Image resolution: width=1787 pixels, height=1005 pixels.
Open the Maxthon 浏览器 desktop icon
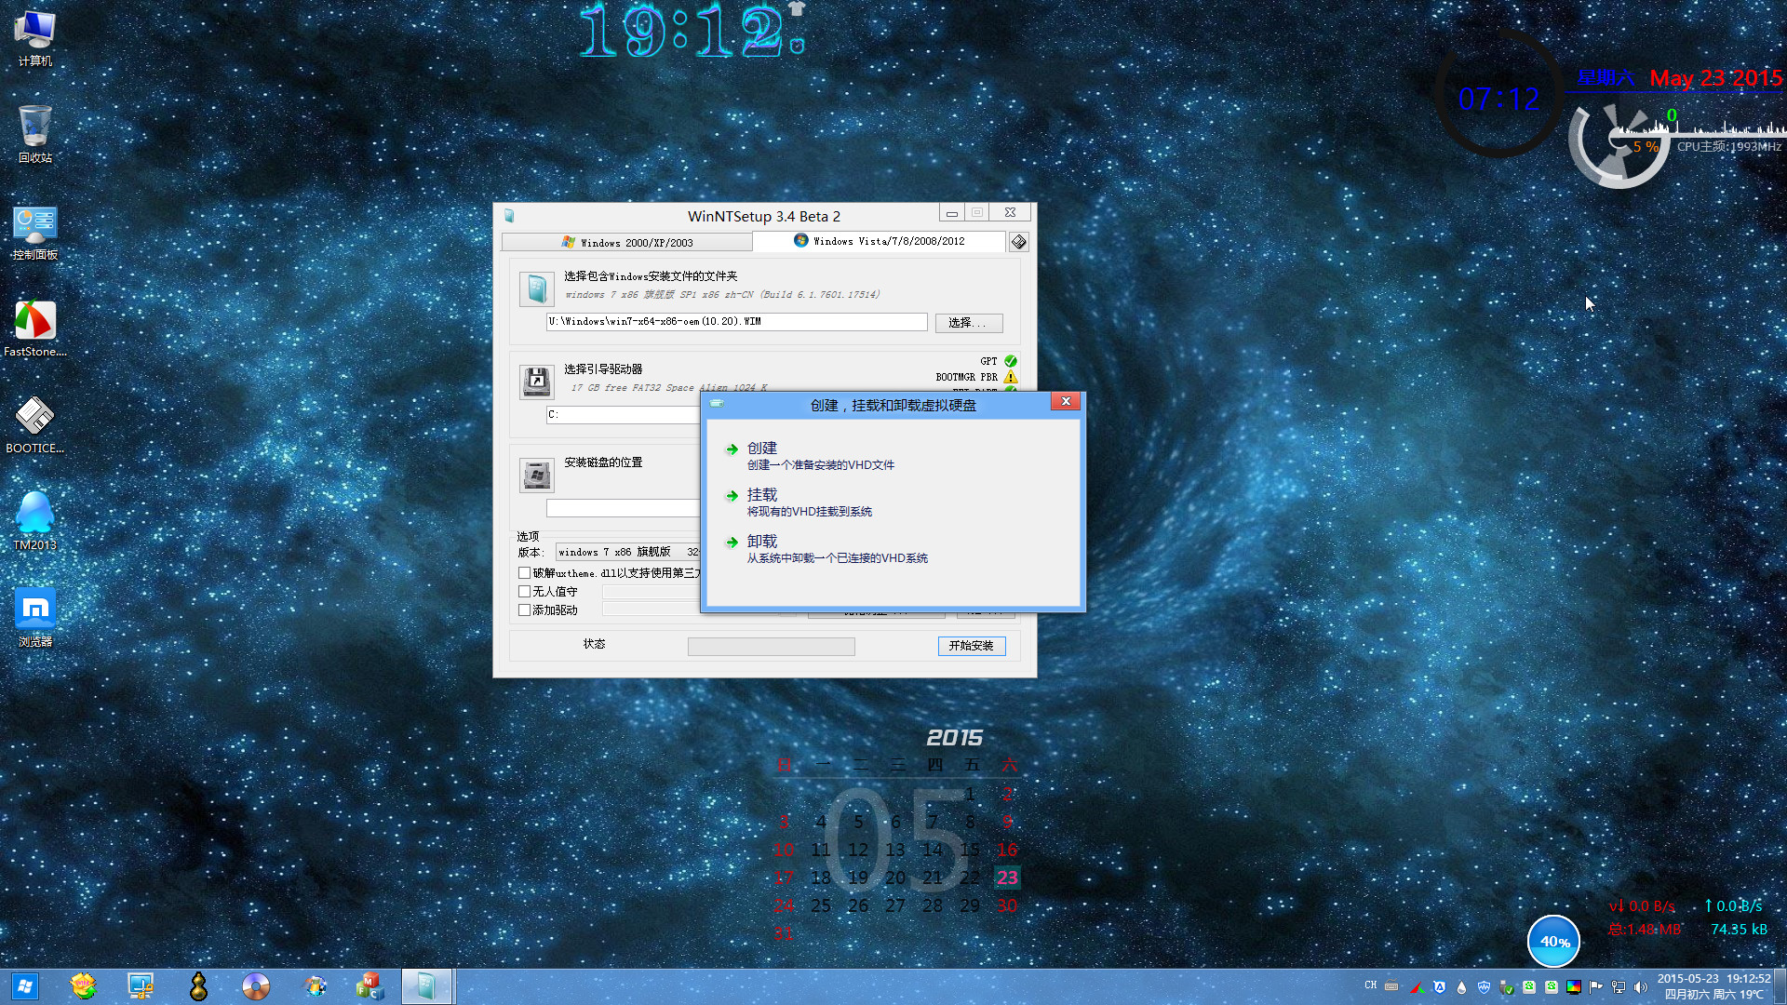[x=35, y=619]
